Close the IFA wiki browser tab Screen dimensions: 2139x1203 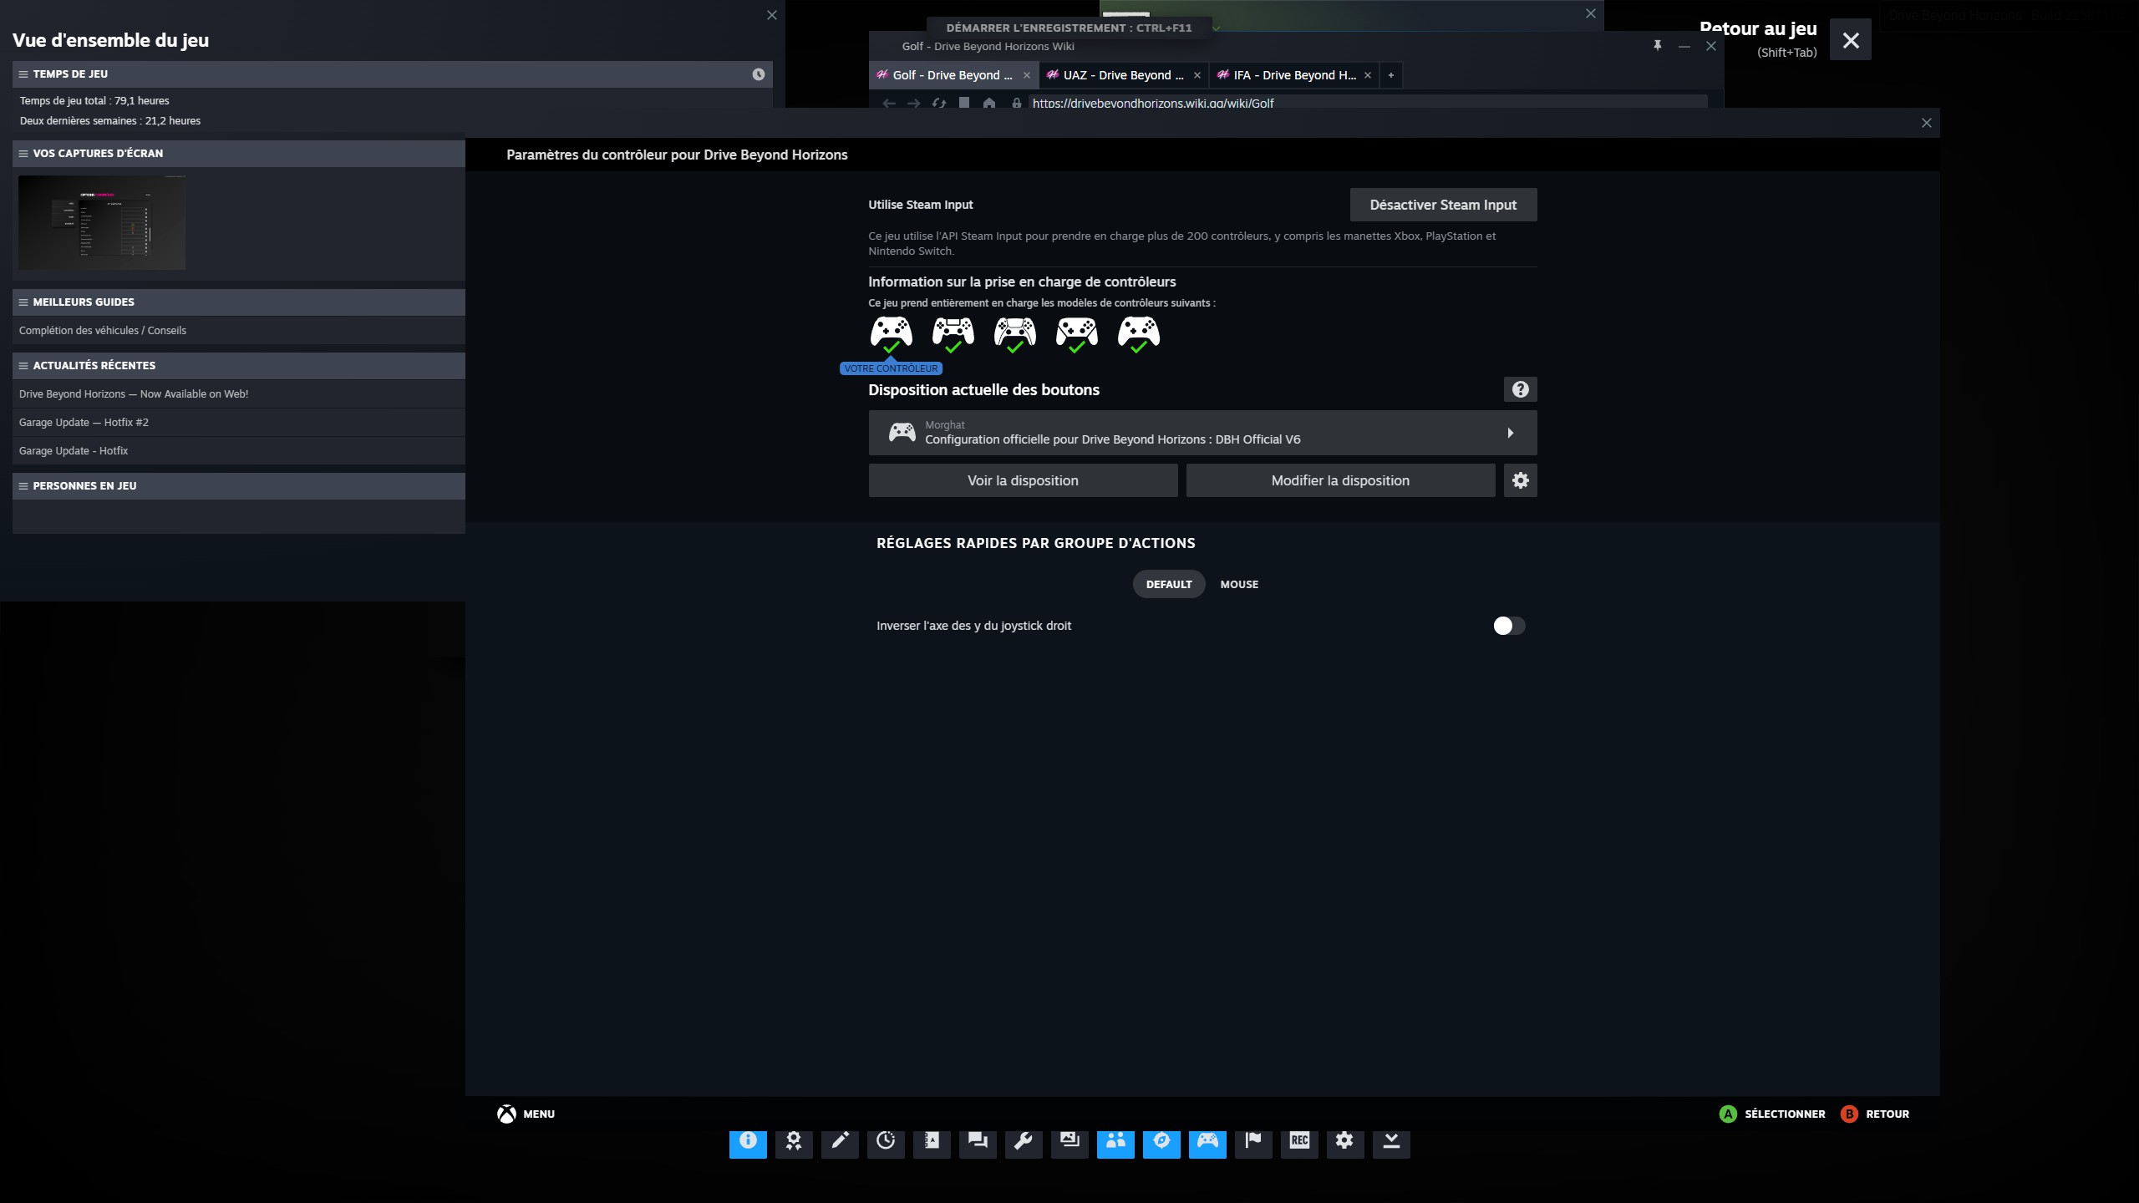[1368, 75]
